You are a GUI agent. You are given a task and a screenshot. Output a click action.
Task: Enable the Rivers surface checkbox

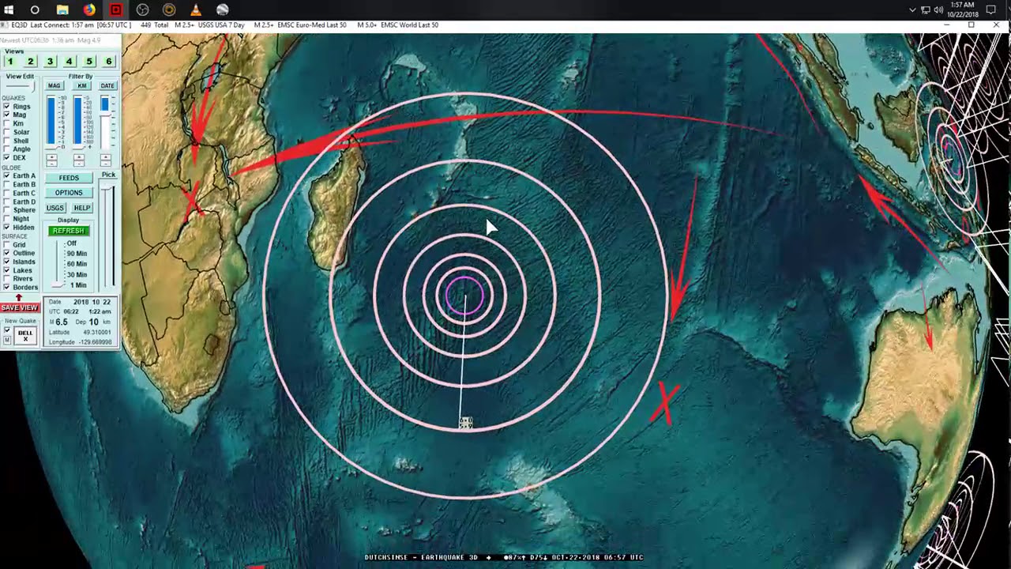click(x=7, y=279)
